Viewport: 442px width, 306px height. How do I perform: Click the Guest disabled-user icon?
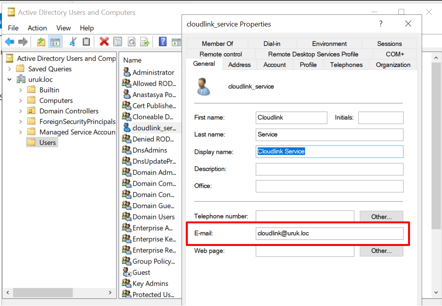click(x=127, y=272)
